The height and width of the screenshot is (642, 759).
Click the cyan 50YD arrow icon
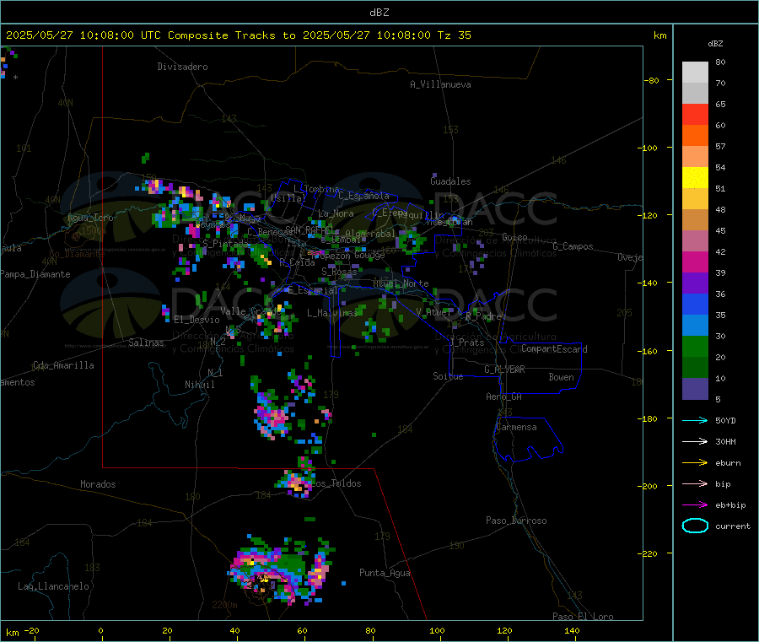pyautogui.click(x=695, y=420)
